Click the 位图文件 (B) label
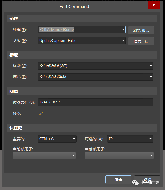The image size is (165, 190). coord(24,103)
